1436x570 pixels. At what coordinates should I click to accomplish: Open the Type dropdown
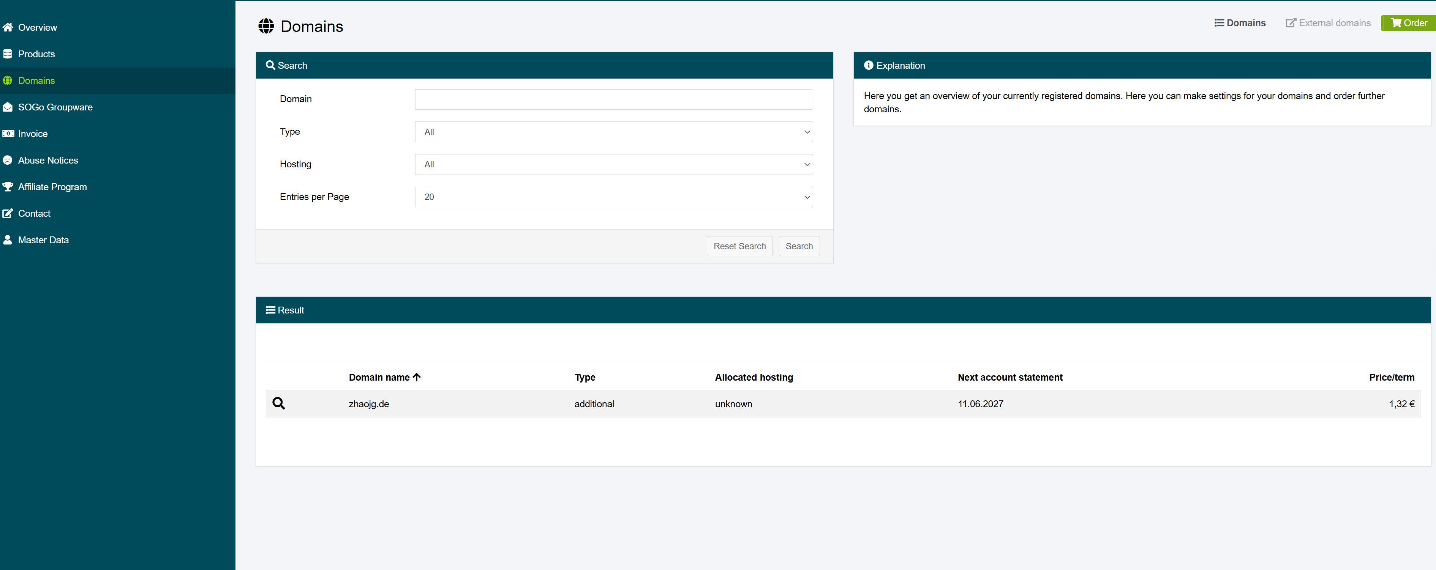[x=614, y=132]
